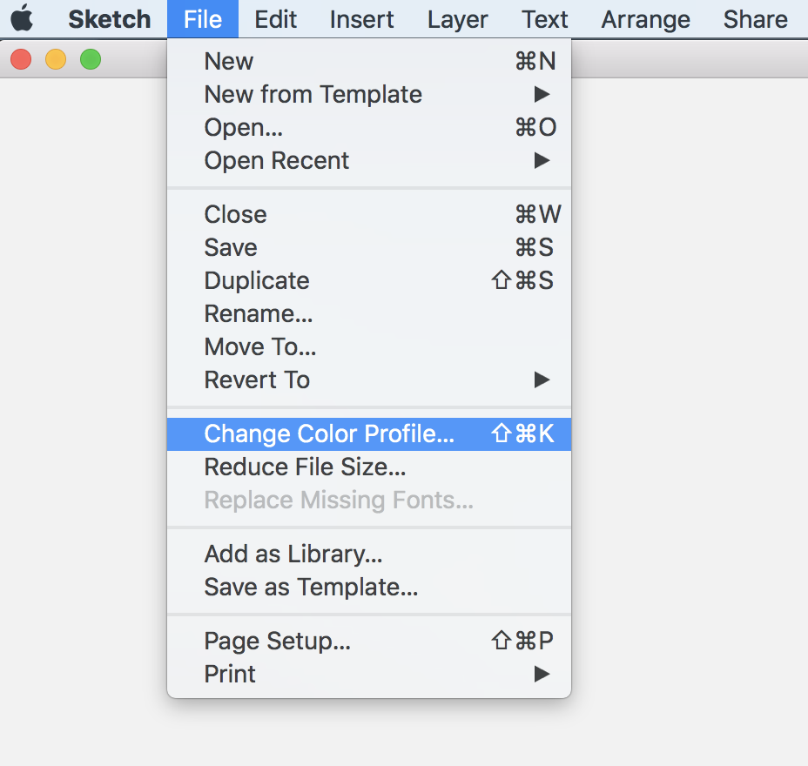Close the open File menu
Screen dimensions: 808x766
[x=203, y=19]
